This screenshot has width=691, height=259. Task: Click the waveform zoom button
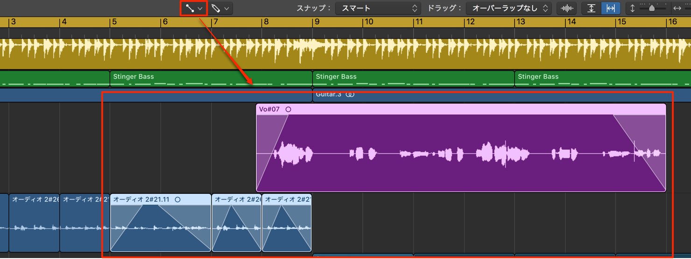[567, 8]
